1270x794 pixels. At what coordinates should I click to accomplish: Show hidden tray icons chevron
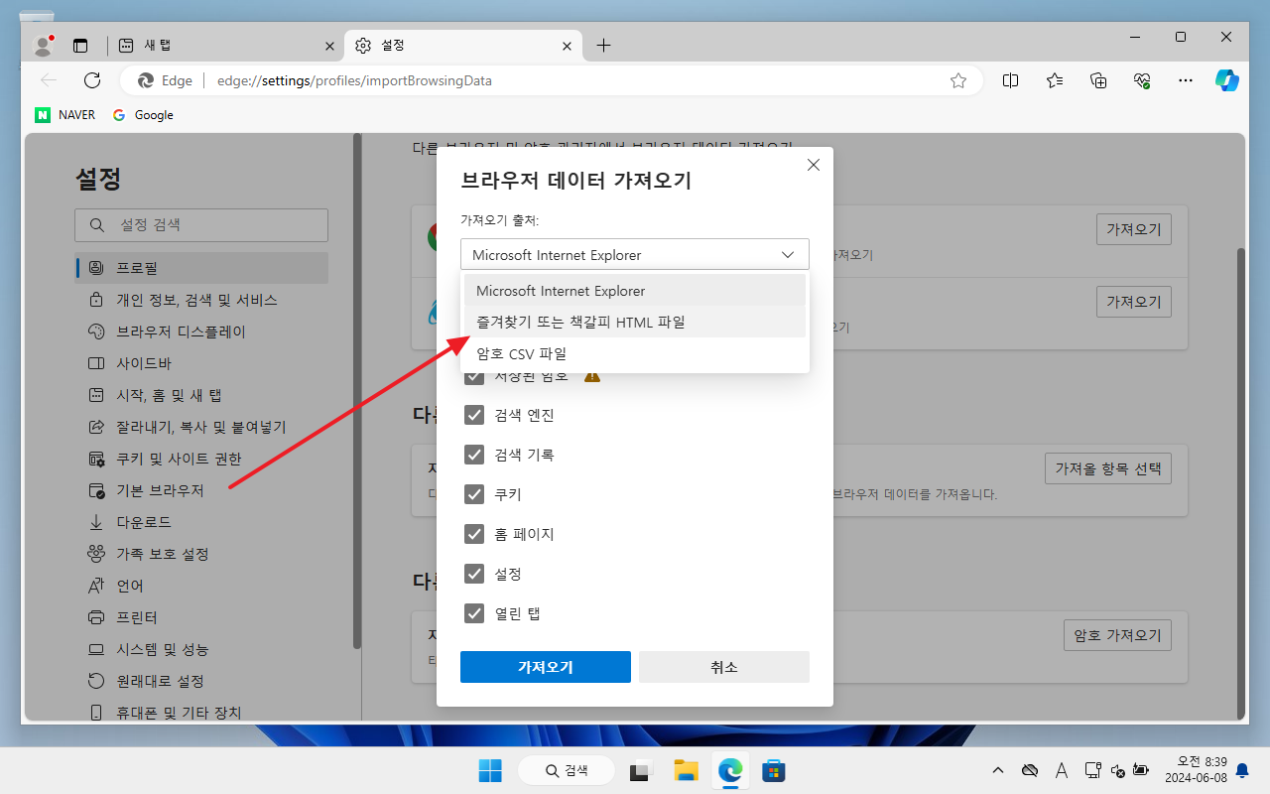[998, 770]
